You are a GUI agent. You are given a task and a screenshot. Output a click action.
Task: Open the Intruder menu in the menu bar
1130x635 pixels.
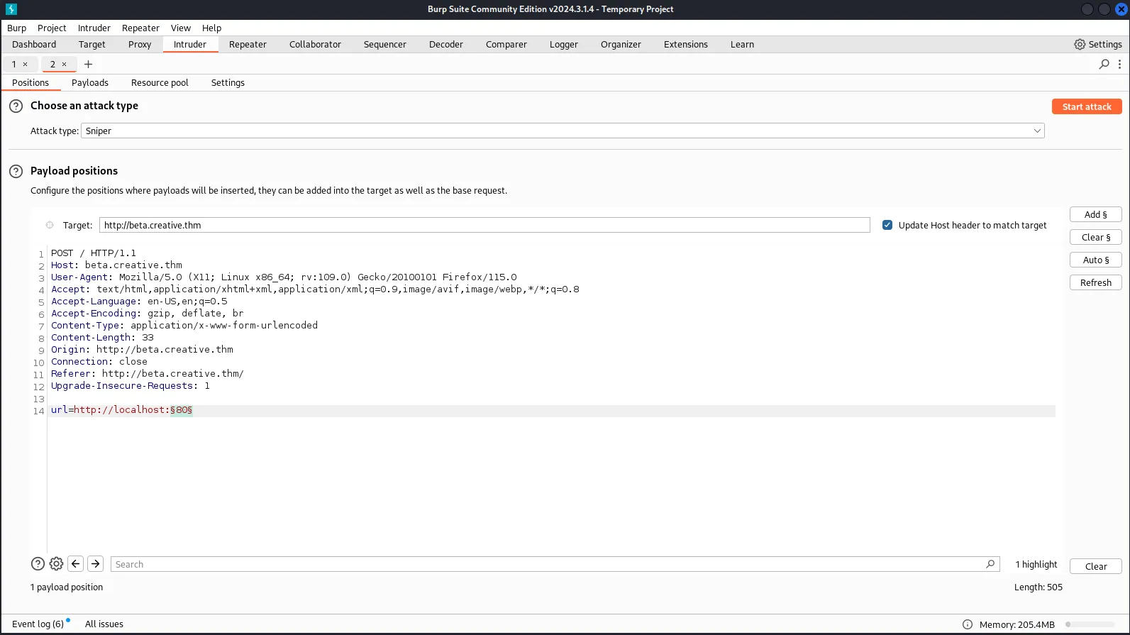click(x=94, y=28)
